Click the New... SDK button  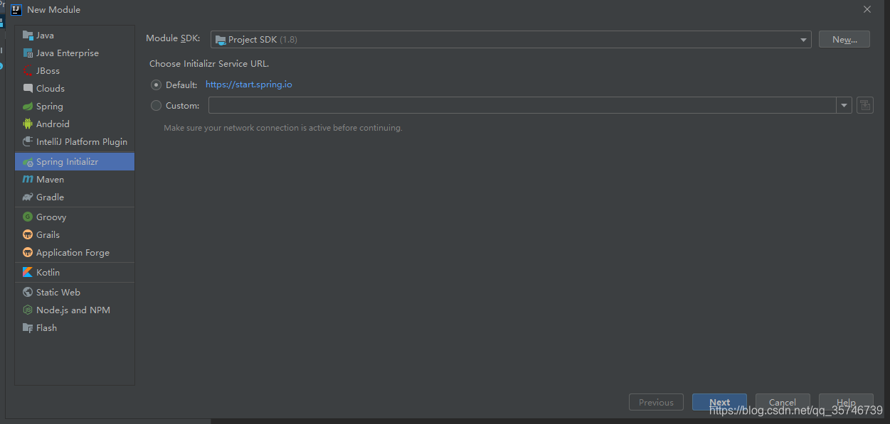tap(844, 40)
